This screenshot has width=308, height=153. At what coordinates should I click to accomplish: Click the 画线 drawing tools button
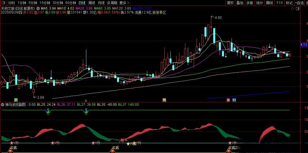point(269,3)
